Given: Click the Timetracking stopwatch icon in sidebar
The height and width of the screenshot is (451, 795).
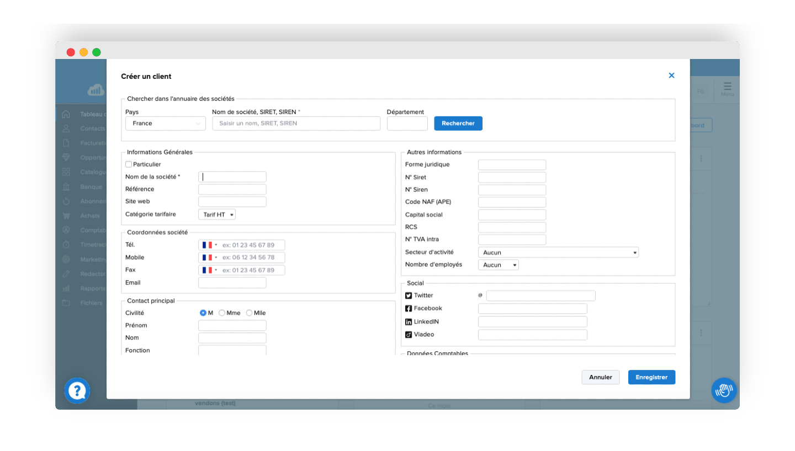Looking at the screenshot, I should (66, 244).
